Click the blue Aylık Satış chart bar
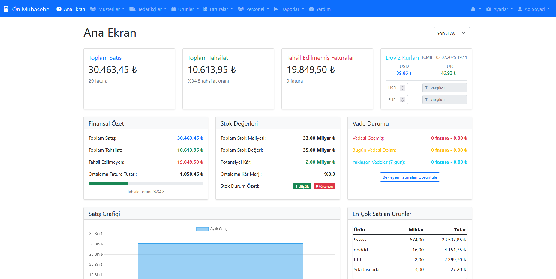 pos(221,261)
